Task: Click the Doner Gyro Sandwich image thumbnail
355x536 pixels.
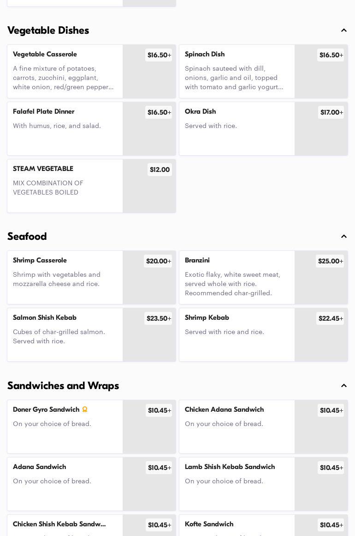Action: (x=149, y=434)
